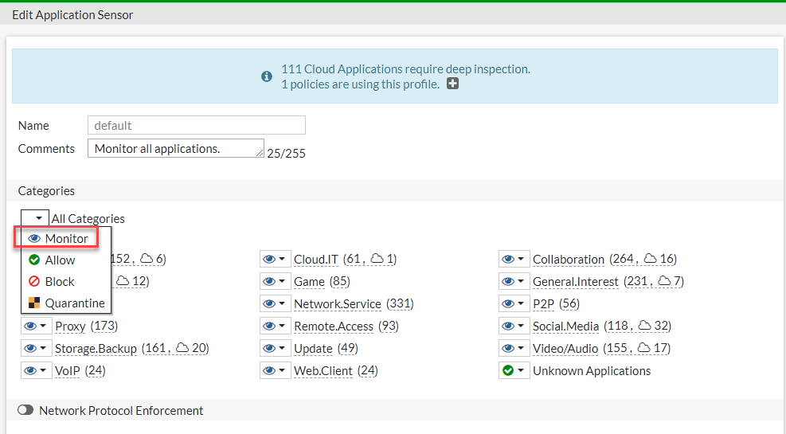786x434 pixels.
Task: Enable Network Protocol Enforcement switch
Action: point(25,411)
